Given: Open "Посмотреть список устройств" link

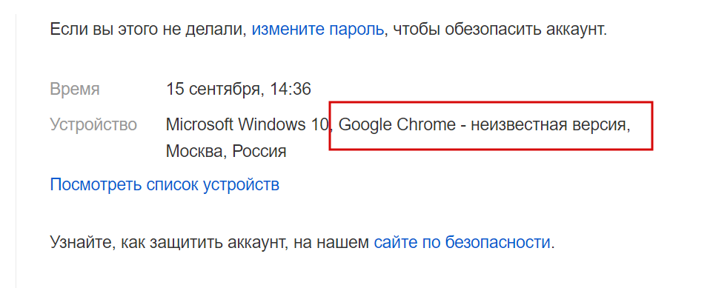Looking at the screenshot, I should pos(165,185).
